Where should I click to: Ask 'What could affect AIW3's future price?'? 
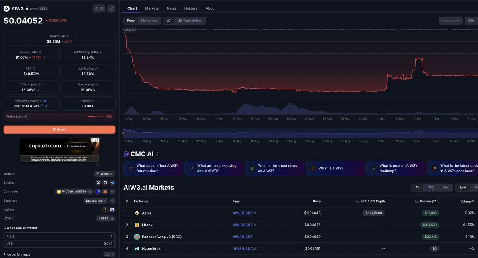click(153, 168)
